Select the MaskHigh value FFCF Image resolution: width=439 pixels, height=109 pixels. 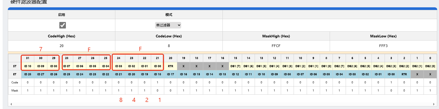276,46
